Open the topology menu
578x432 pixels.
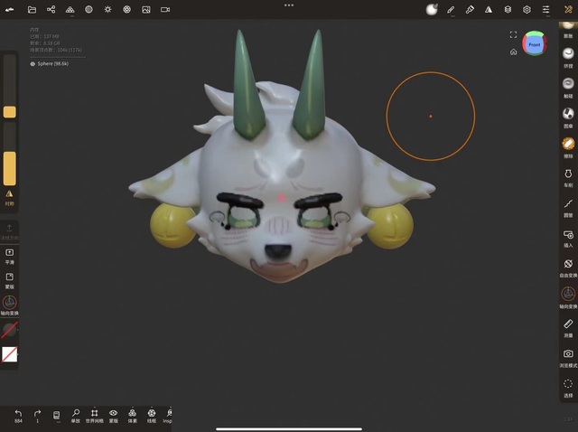pos(70,9)
